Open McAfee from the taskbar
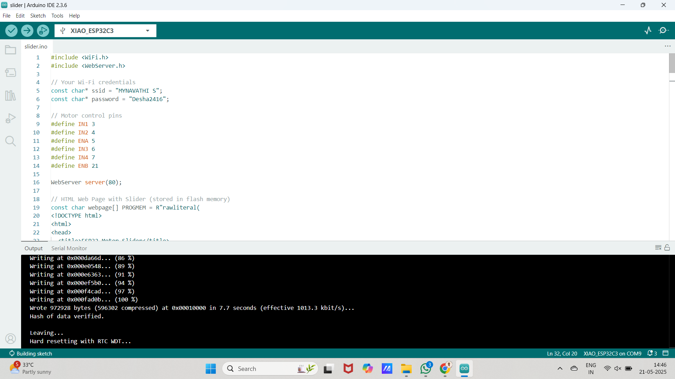 (348, 368)
